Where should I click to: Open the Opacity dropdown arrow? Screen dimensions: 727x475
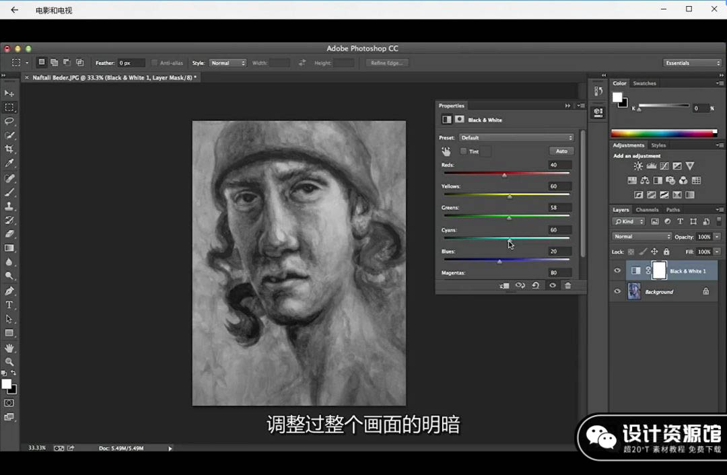tap(717, 237)
